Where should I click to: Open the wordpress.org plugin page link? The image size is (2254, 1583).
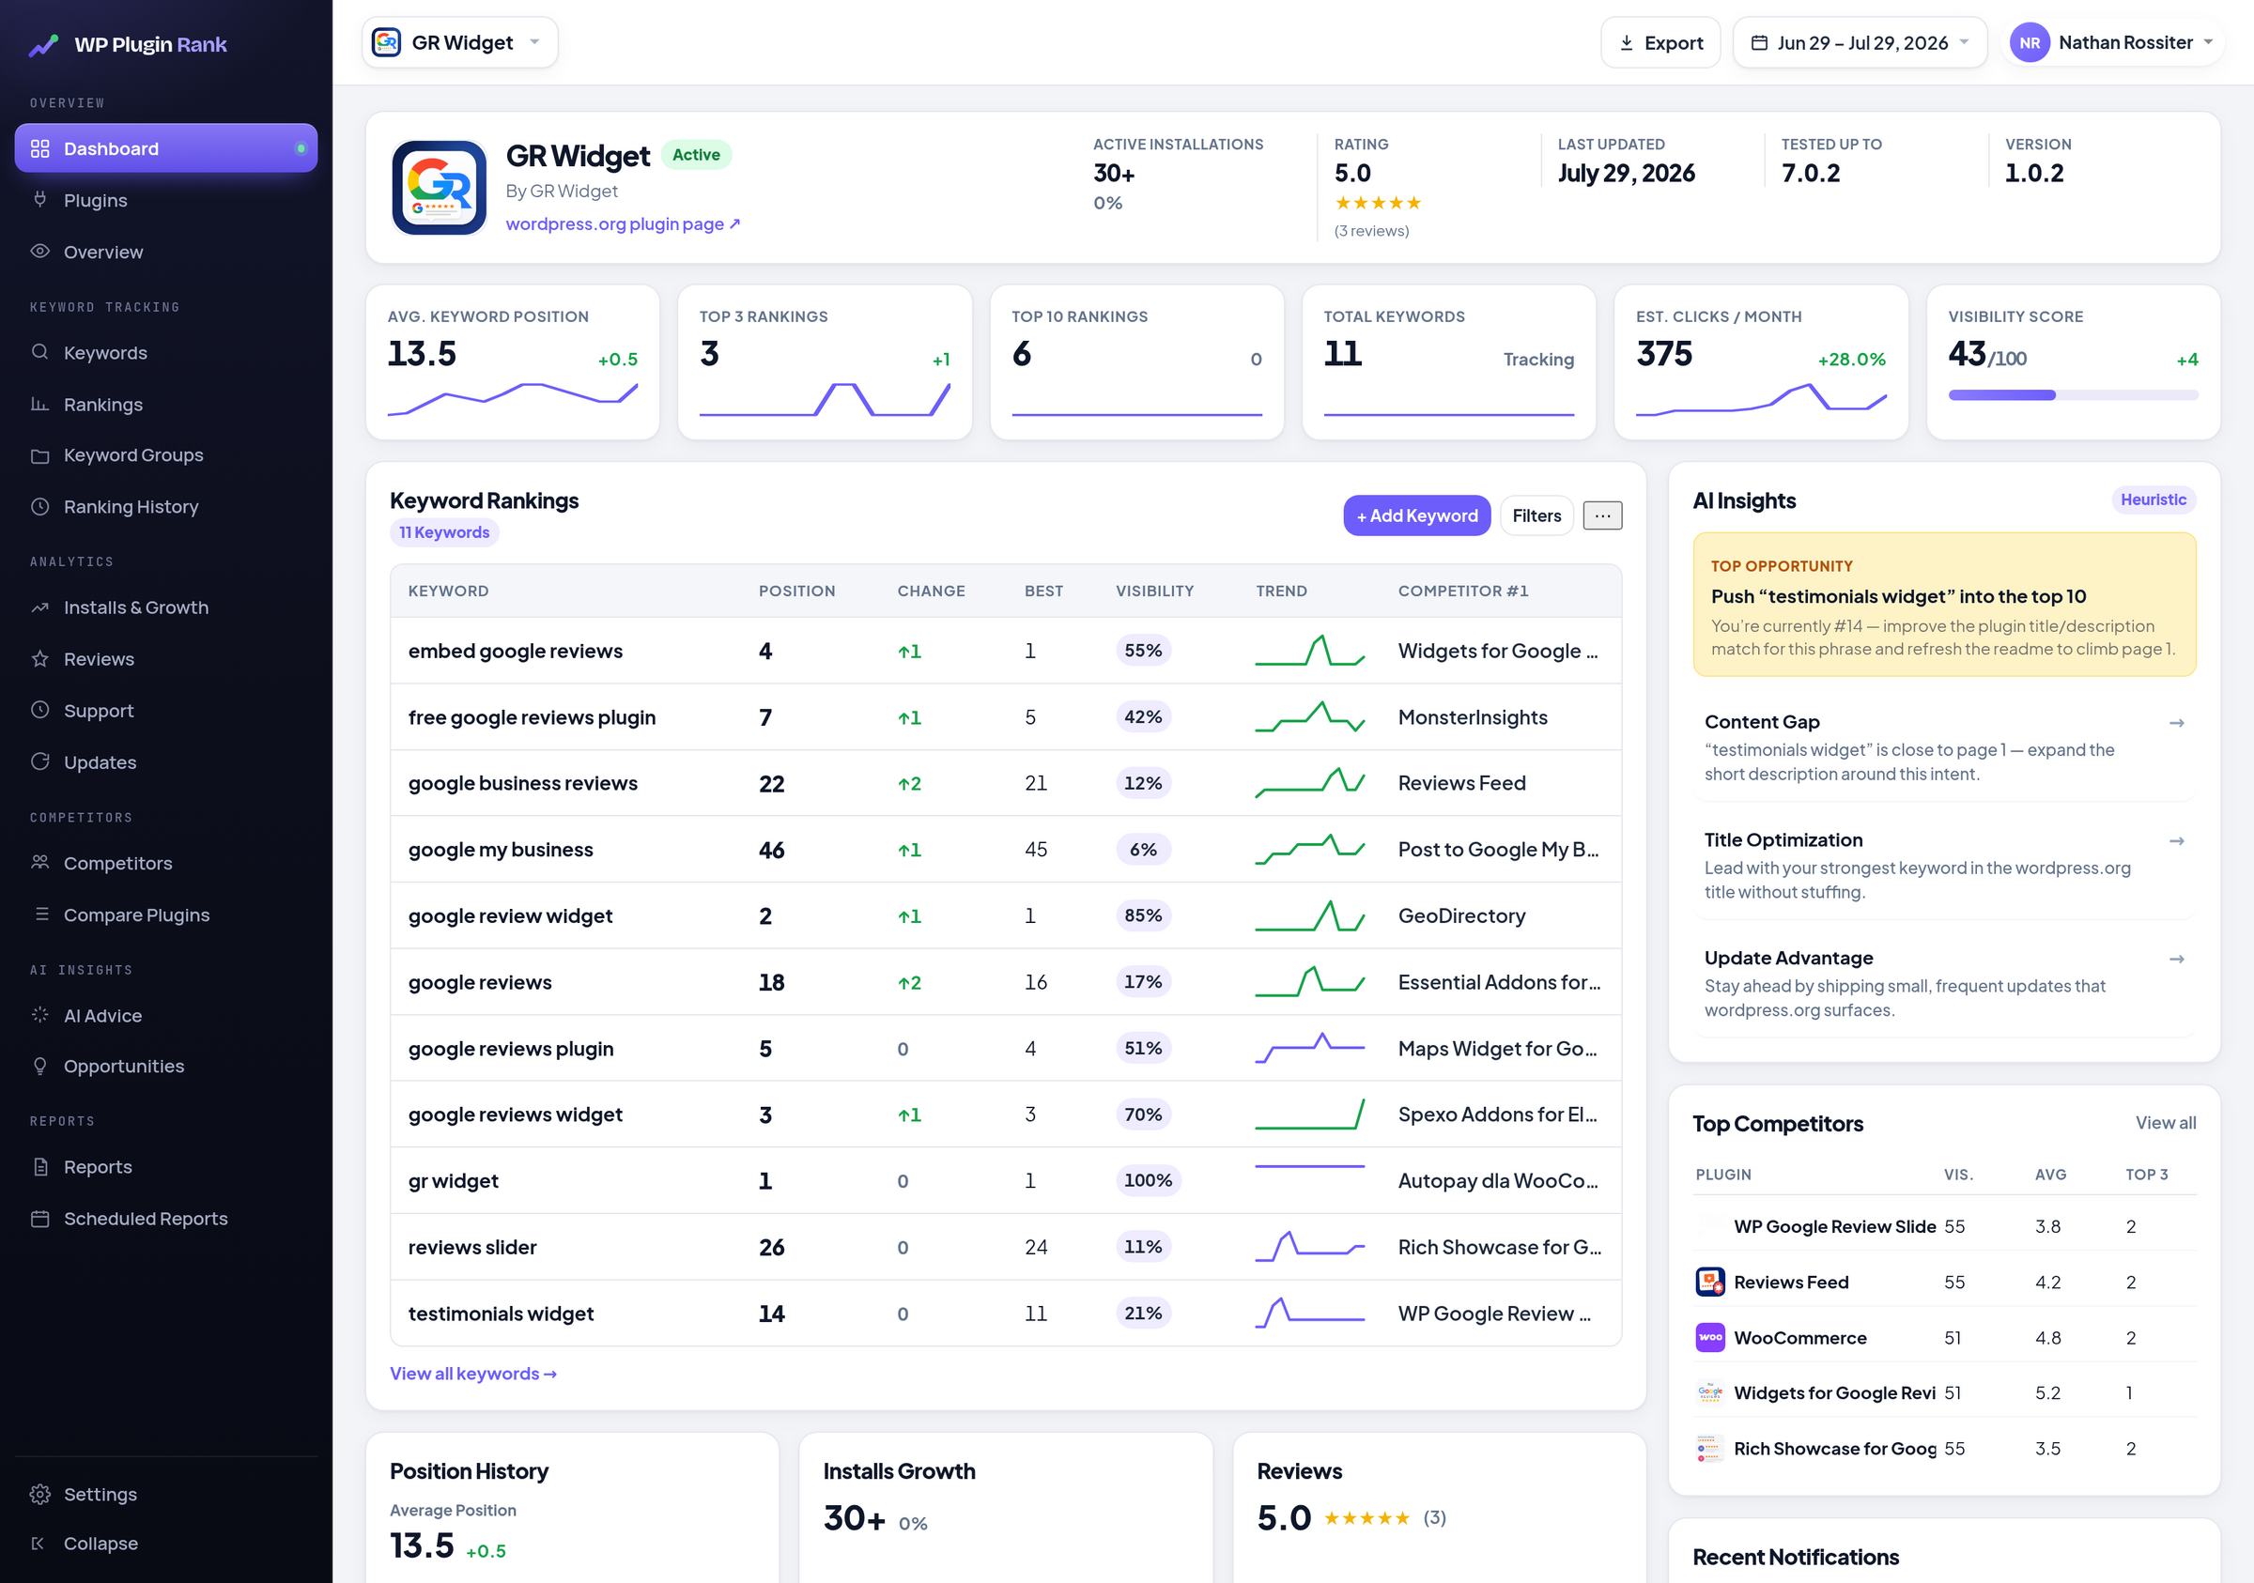623,223
